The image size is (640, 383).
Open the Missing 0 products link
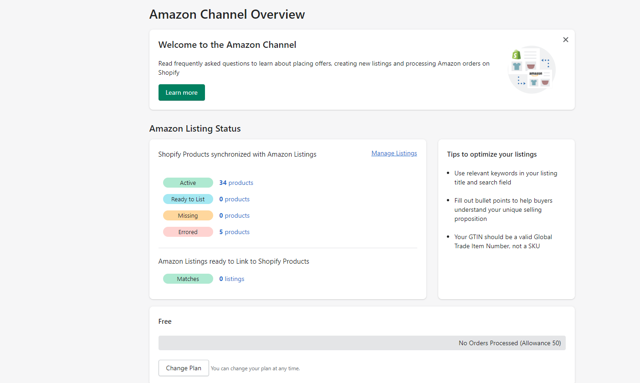pos(234,215)
